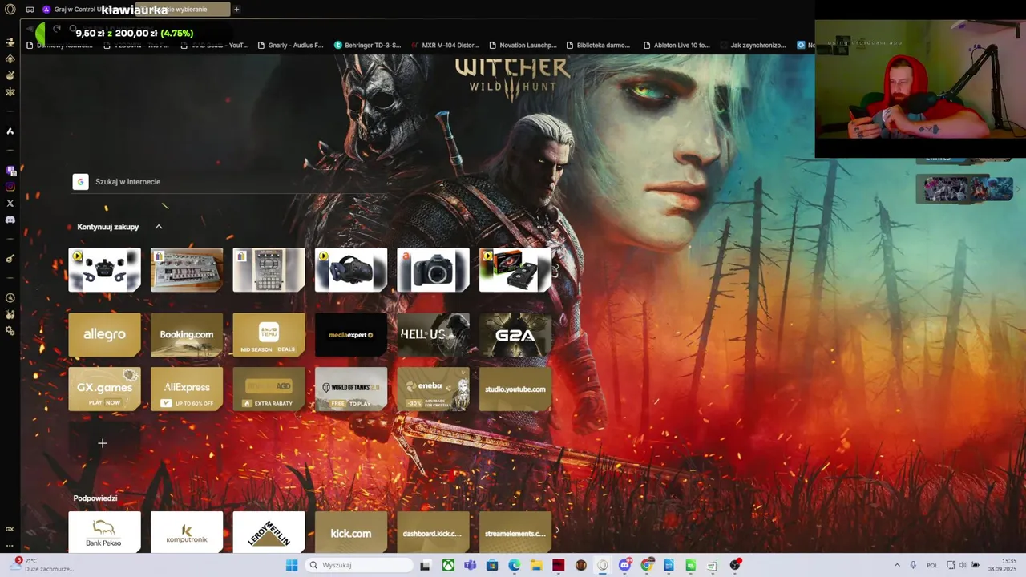Open the GX.games speed dial tile

(x=104, y=389)
